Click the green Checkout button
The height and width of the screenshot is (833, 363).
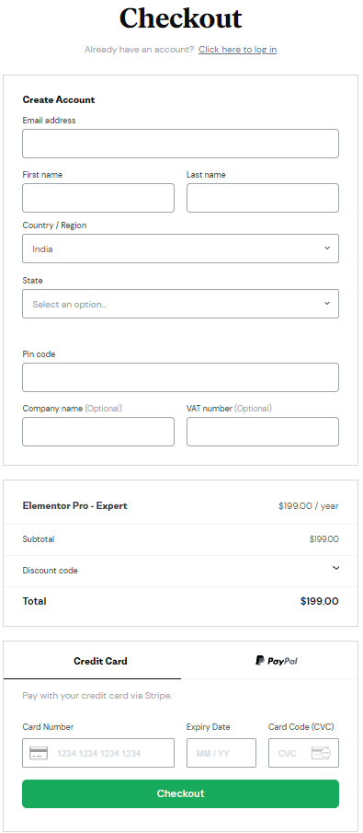coord(180,793)
